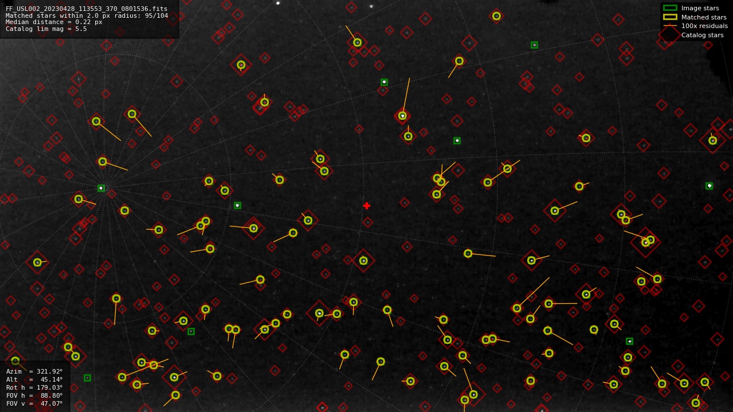Click the Alt = 45.14° readout

[34, 379]
